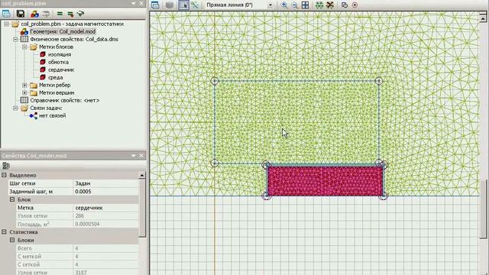
Task: Click the "Площадь" value 0.0000504
Action: pyautogui.click(x=105, y=224)
